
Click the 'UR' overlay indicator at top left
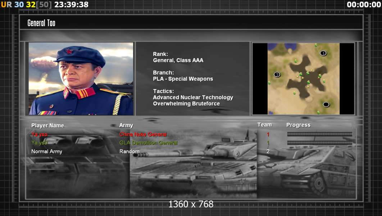(6, 4)
